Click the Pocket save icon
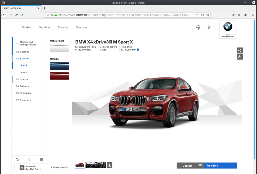The image size is (257, 174). point(203,15)
